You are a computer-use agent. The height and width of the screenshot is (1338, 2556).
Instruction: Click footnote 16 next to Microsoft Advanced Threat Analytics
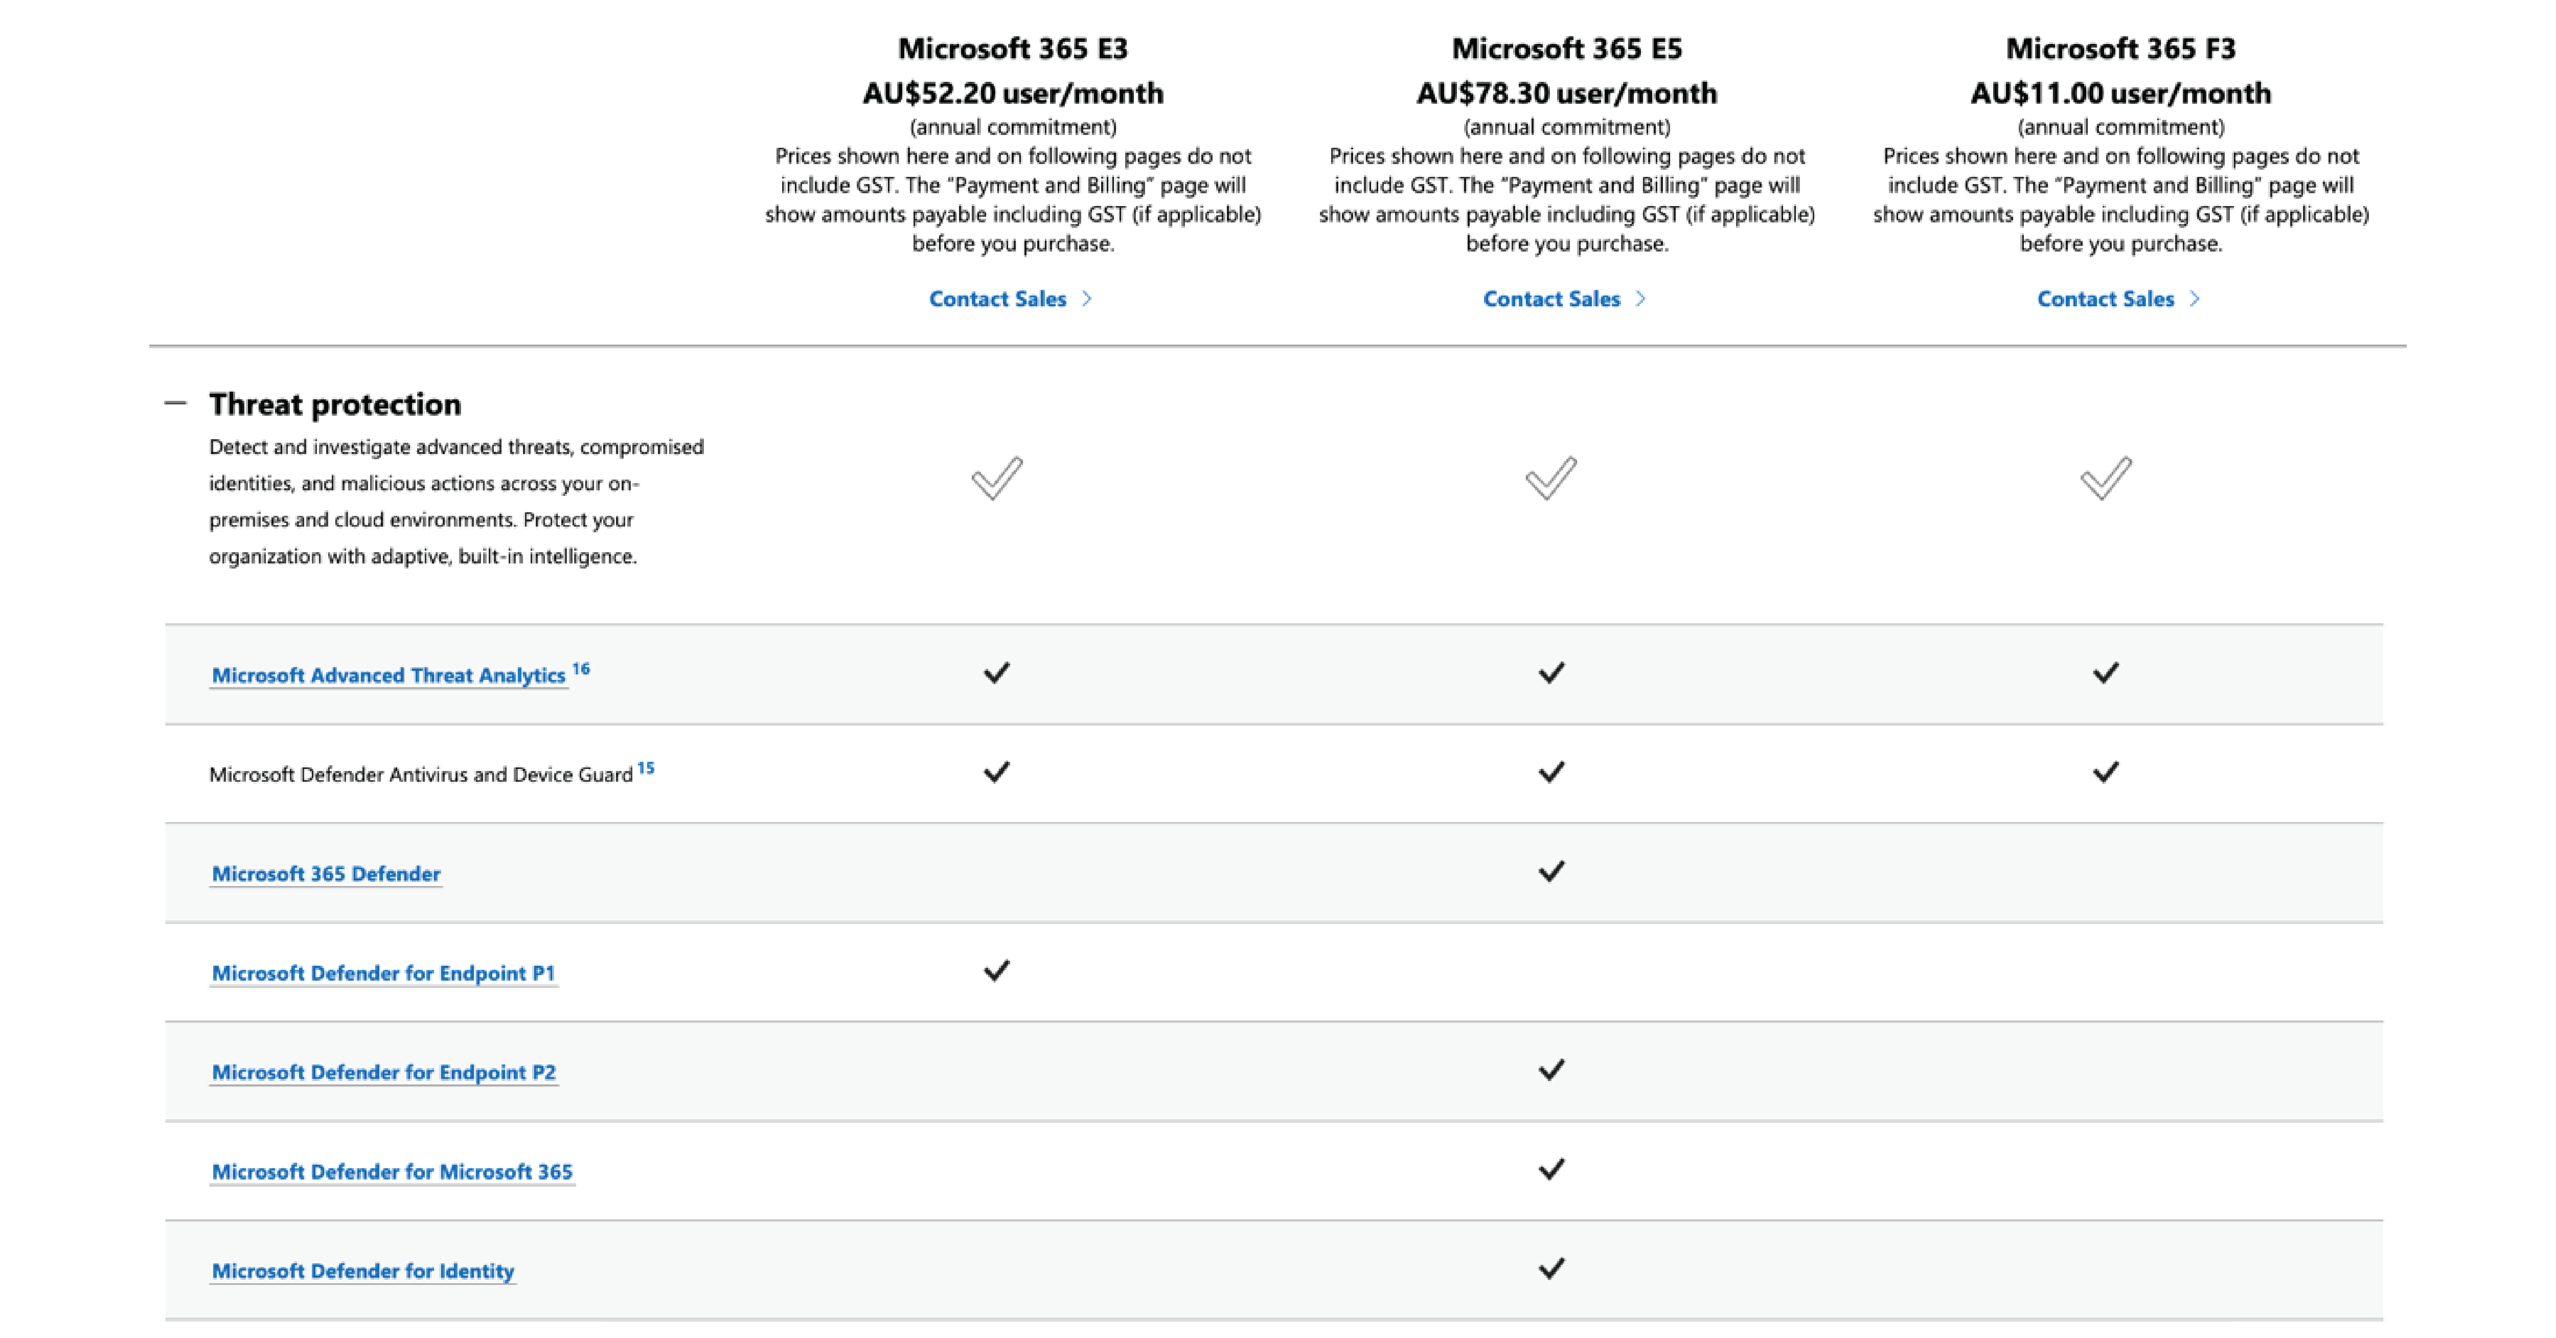(x=580, y=667)
